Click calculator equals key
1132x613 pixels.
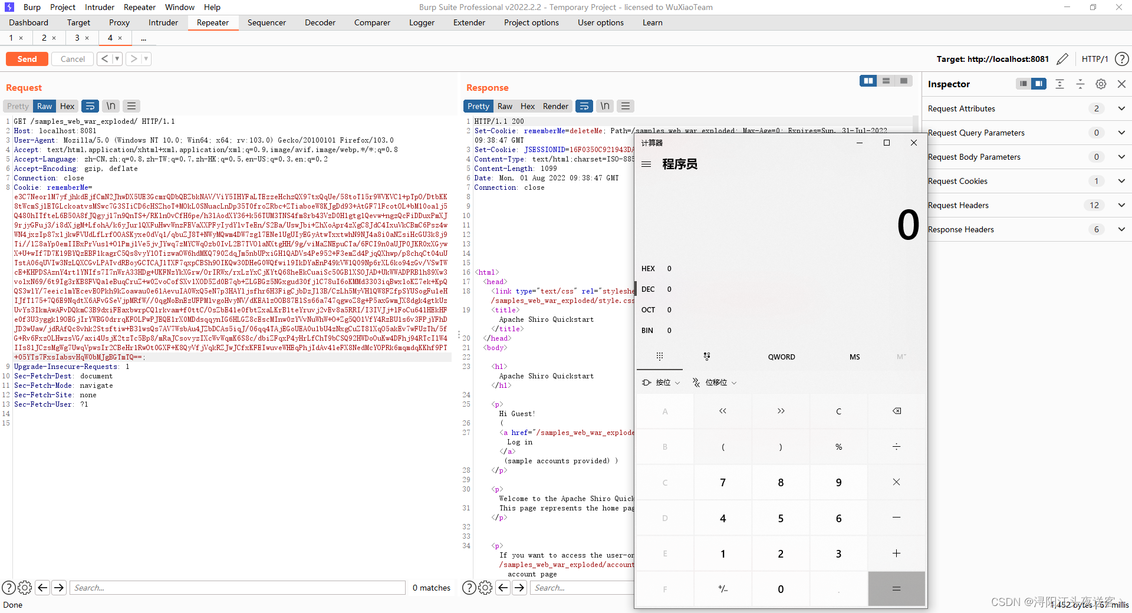point(897,589)
